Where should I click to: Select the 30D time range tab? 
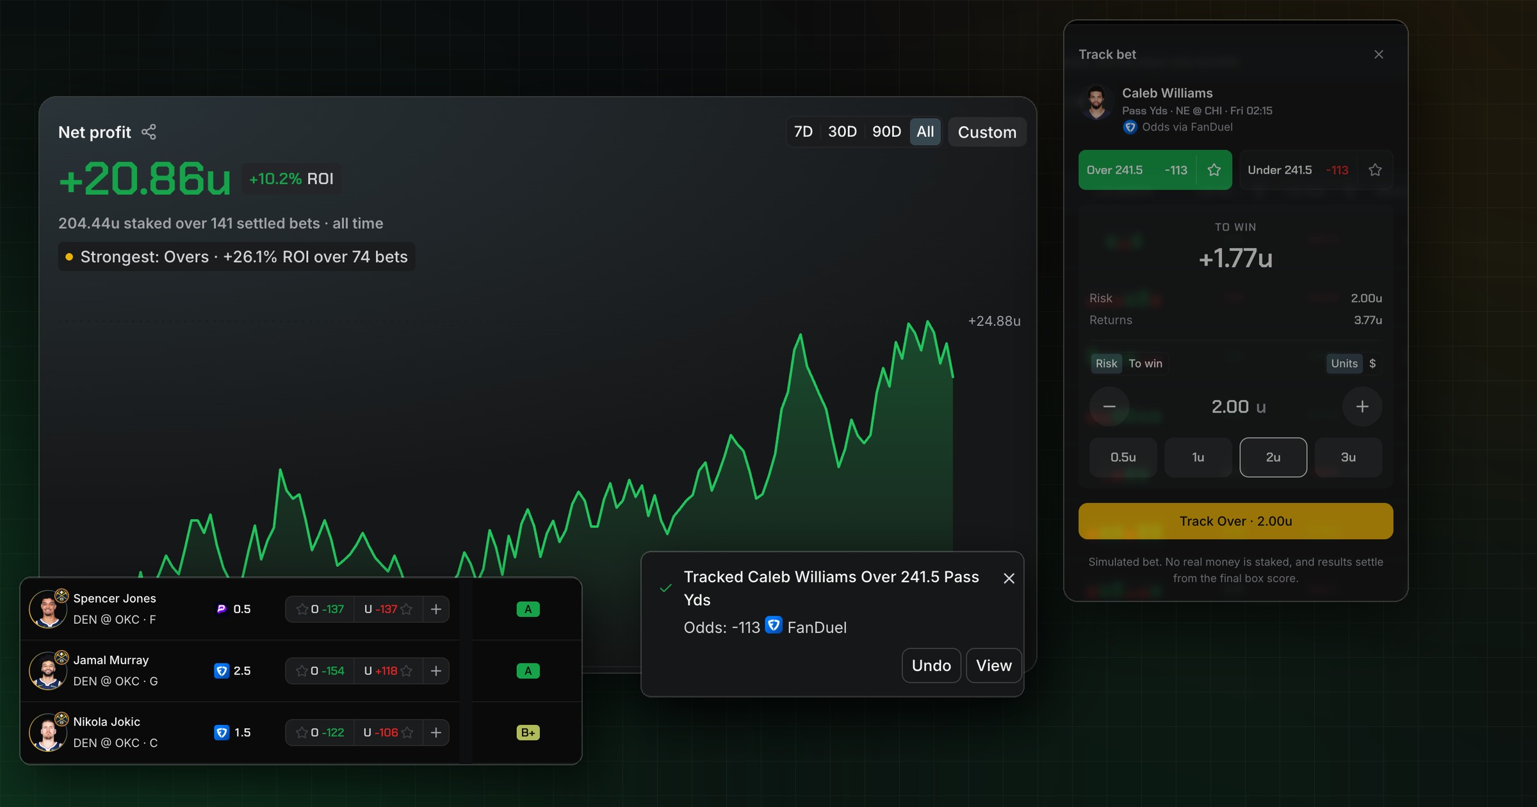click(842, 132)
